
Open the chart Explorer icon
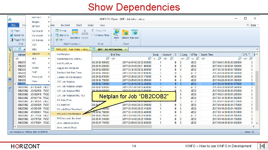click(135, 32)
